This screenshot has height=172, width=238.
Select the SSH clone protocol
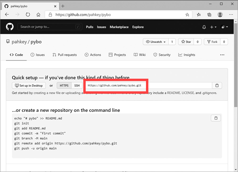pyautogui.click(x=77, y=85)
